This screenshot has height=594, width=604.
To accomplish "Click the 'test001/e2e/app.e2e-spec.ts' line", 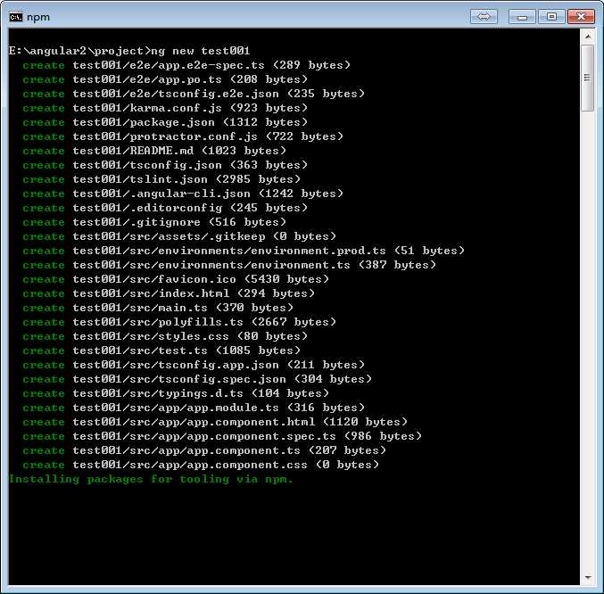I will pos(186,65).
